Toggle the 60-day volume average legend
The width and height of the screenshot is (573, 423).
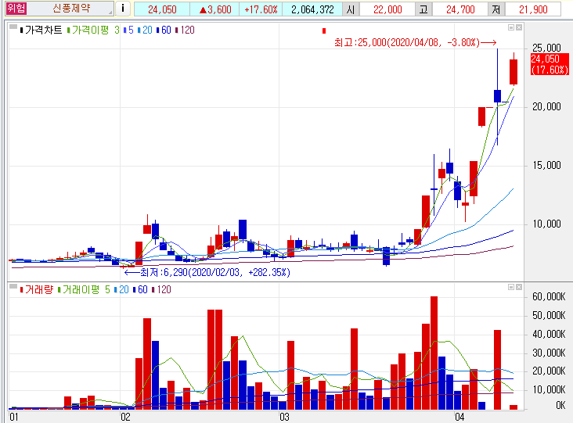click(140, 290)
